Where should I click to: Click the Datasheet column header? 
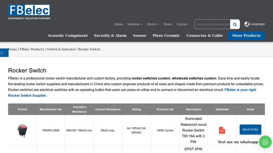click(x=222, y=109)
